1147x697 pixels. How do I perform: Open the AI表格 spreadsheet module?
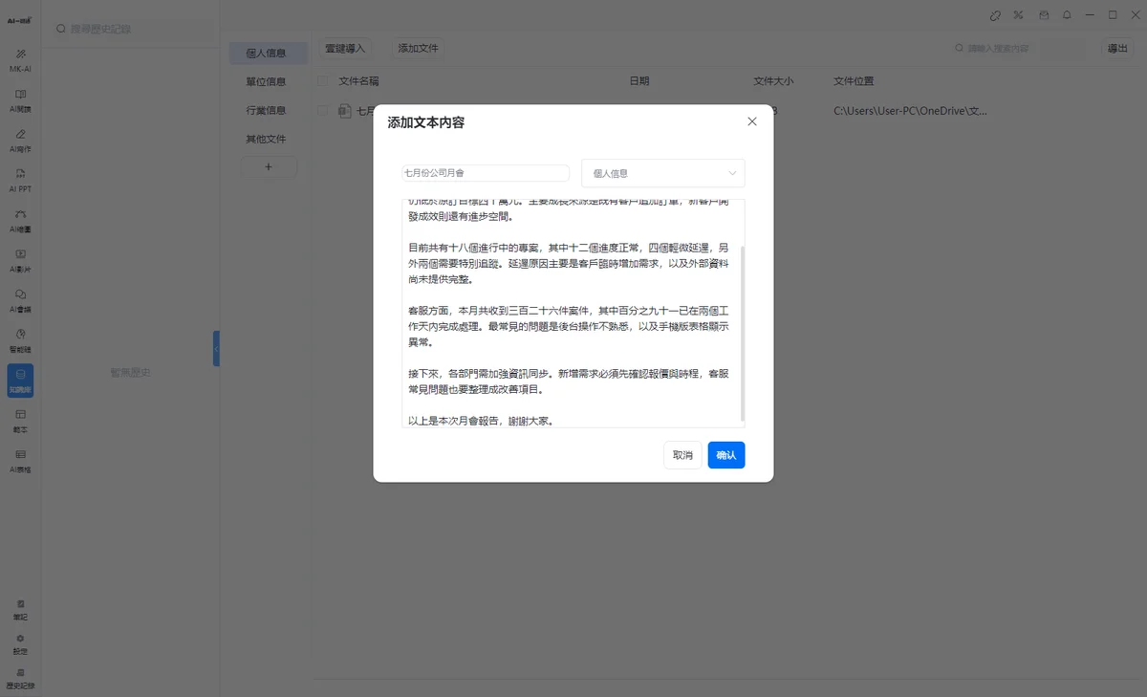coord(20,461)
